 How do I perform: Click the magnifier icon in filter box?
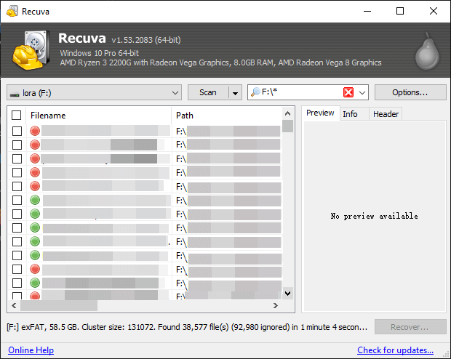(x=255, y=92)
